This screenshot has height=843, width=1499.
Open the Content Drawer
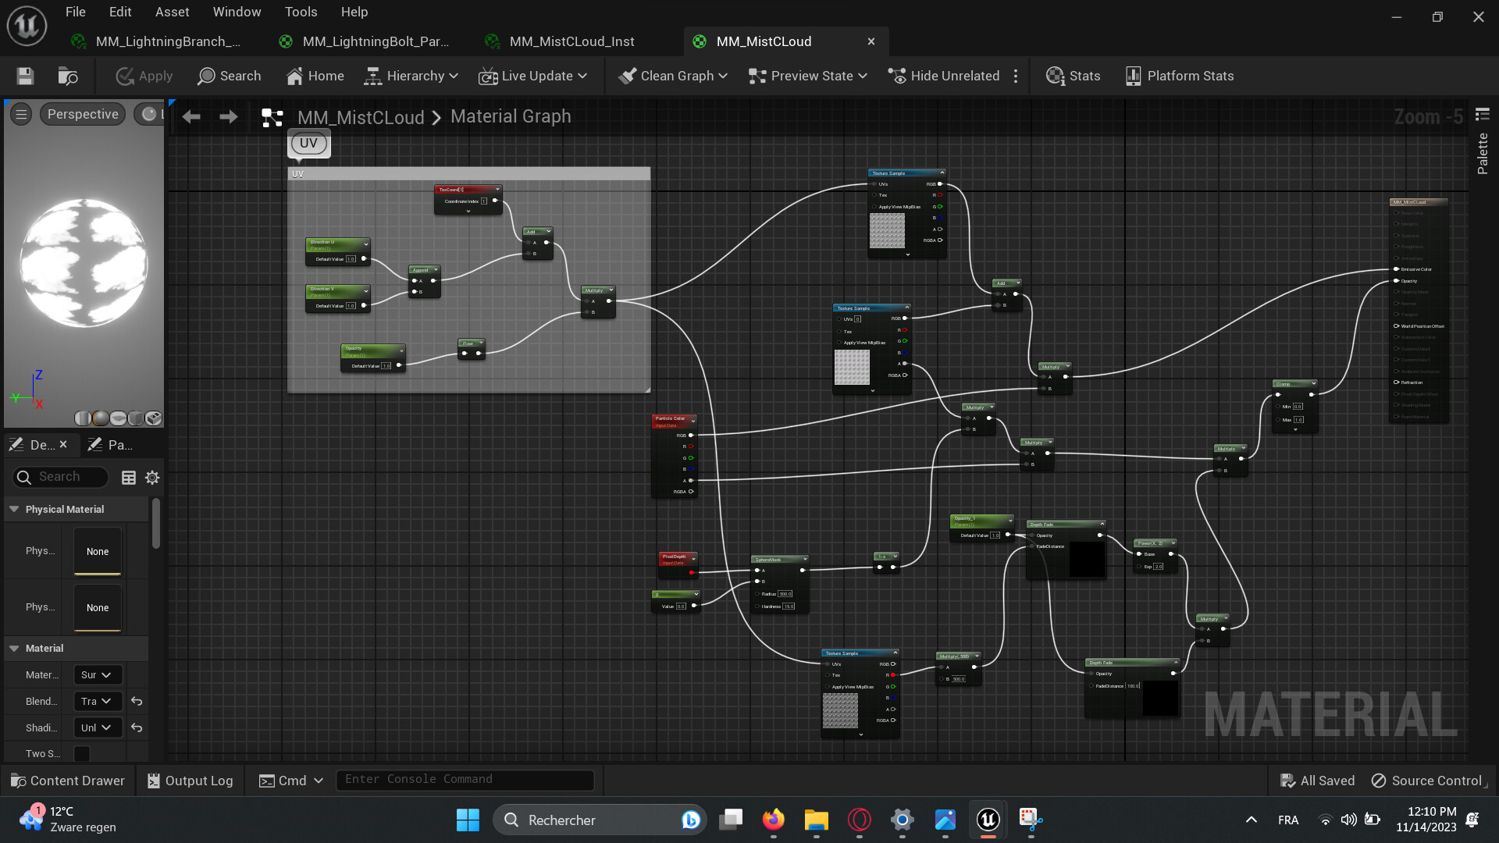(68, 781)
